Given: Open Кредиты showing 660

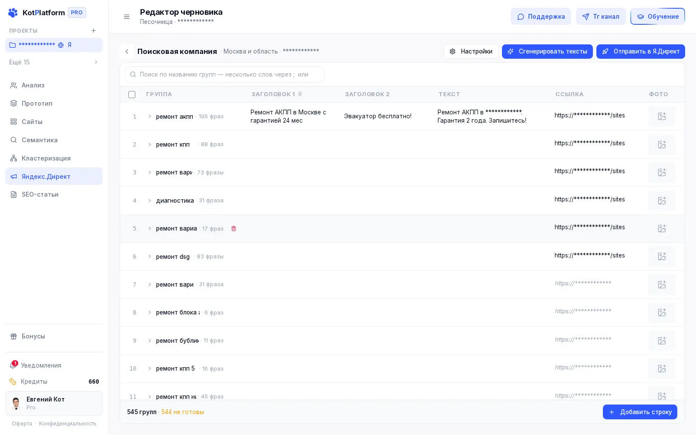Looking at the screenshot, I should (54, 381).
